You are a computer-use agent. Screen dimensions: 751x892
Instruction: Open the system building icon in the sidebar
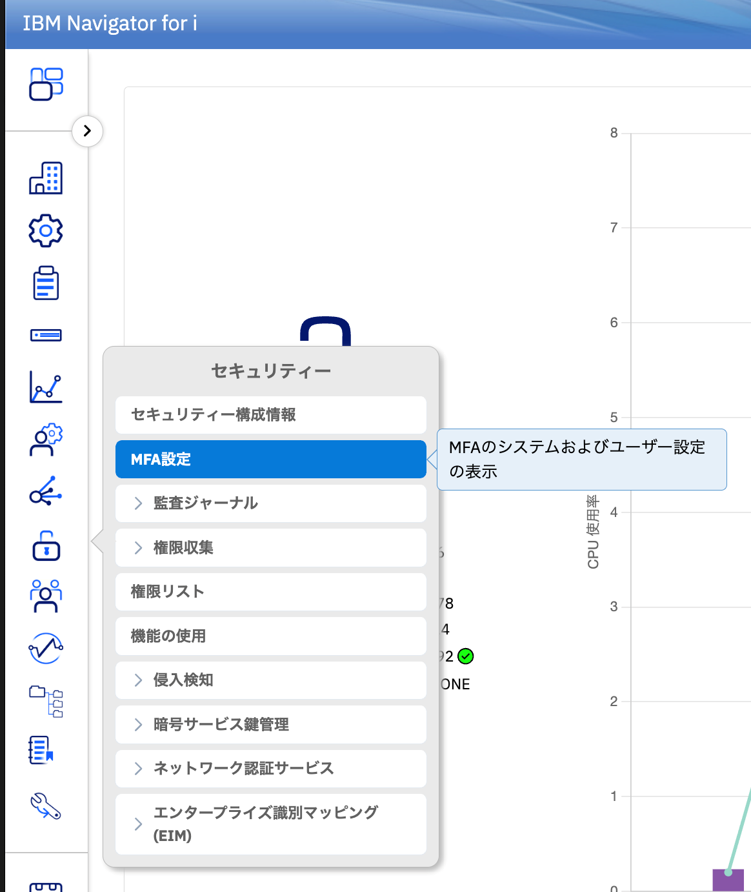(x=46, y=178)
